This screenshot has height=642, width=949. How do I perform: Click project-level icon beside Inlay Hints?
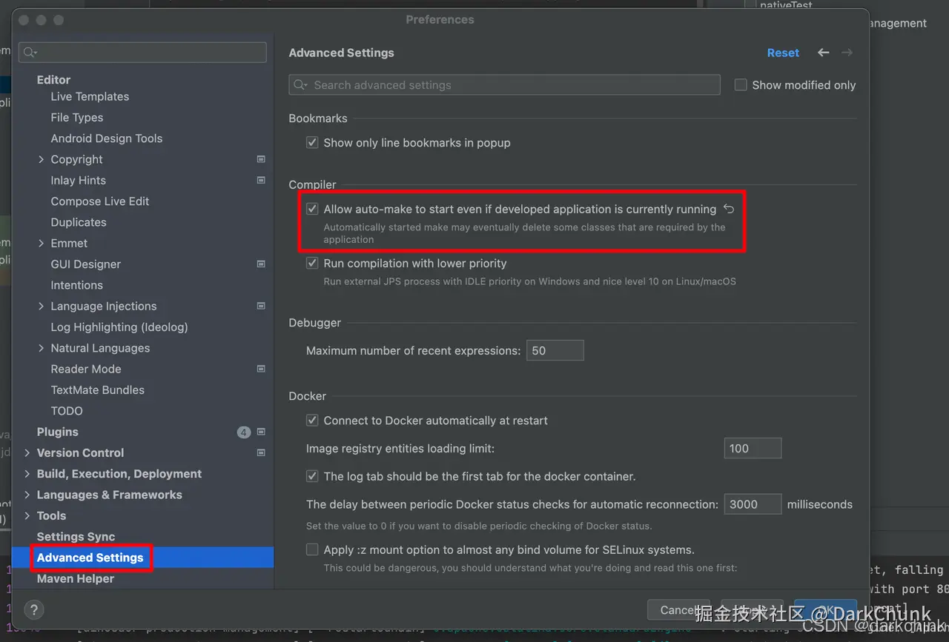coord(261,180)
